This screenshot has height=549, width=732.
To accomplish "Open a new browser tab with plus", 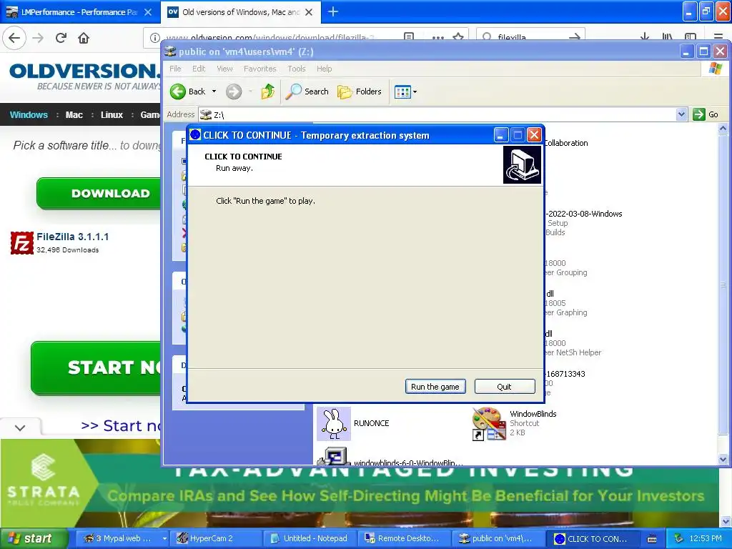I will [x=333, y=11].
